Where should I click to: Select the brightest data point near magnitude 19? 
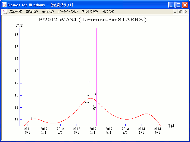[89, 82]
